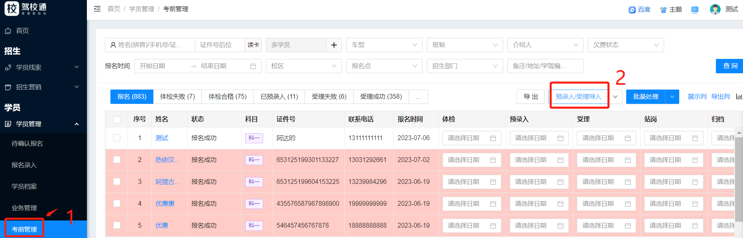Switch to the 体检失败 (7) tab
The height and width of the screenshot is (238, 743).
click(x=177, y=97)
